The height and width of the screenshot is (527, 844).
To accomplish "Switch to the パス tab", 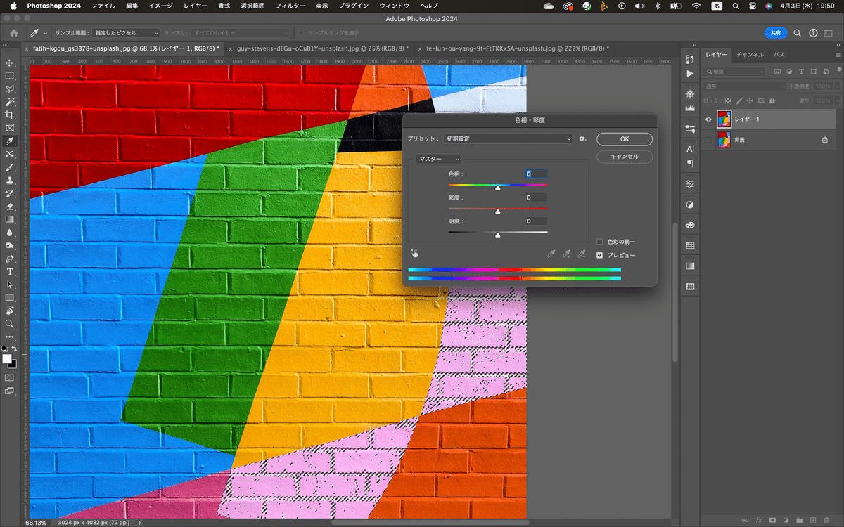I will click(779, 54).
